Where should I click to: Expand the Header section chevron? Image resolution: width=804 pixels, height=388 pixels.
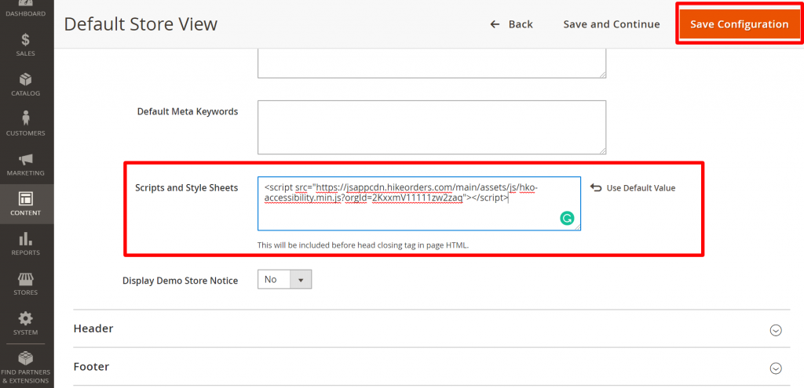point(776,330)
